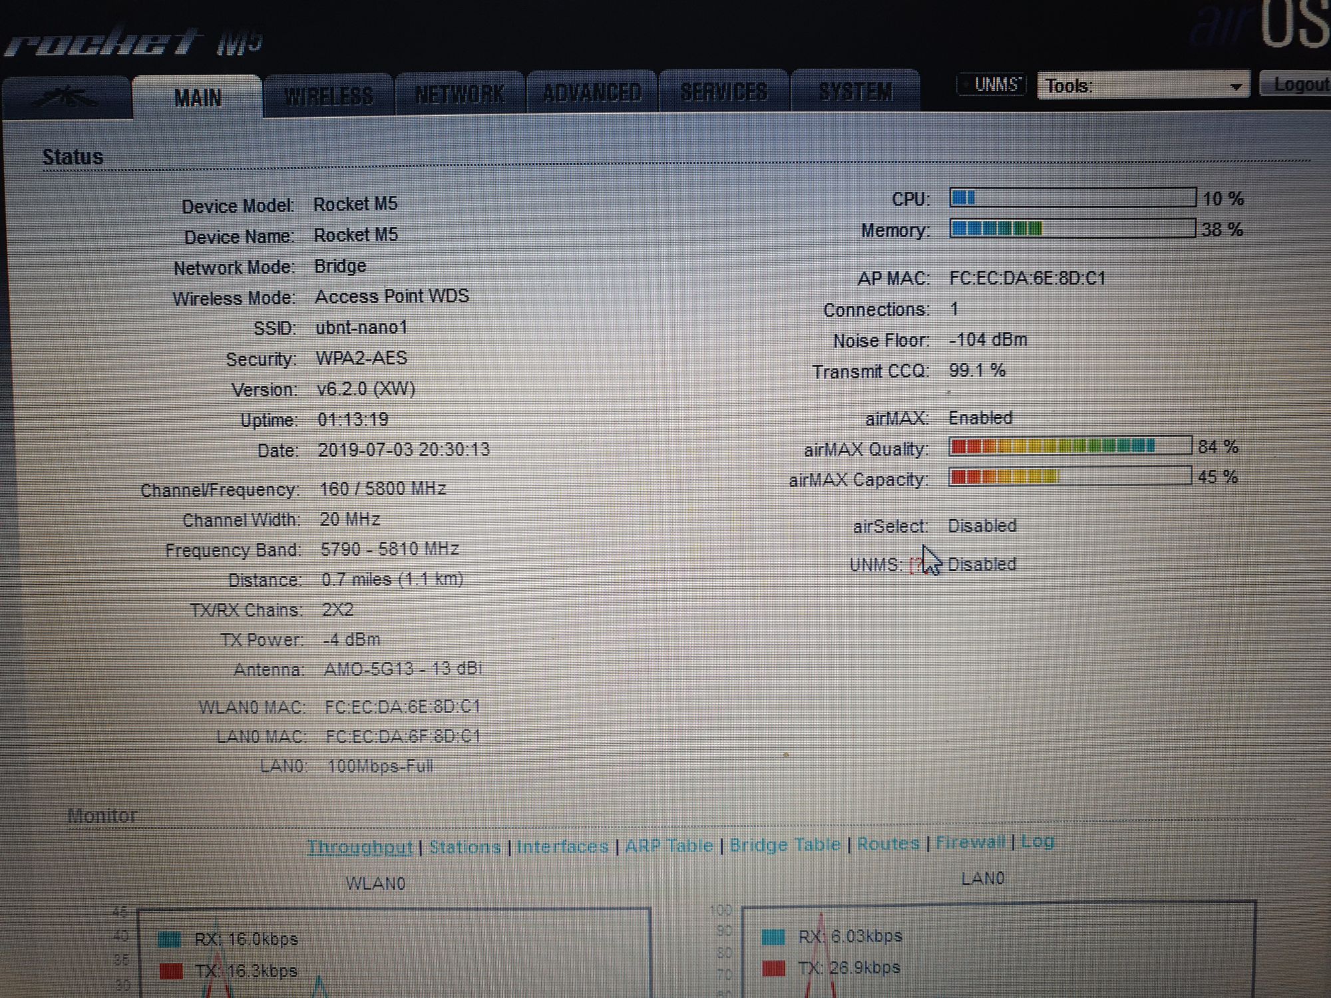Open the Firewall monitor link
The width and height of the screenshot is (1331, 998).
click(970, 842)
